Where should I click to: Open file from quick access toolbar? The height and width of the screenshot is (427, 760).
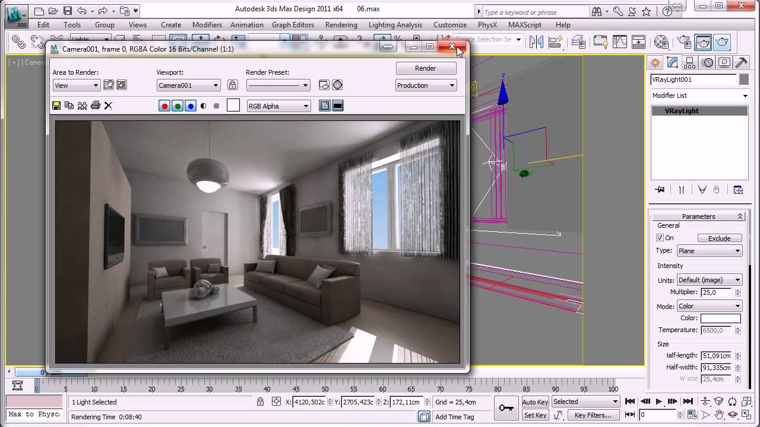pyautogui.click(x=54, y=11)
